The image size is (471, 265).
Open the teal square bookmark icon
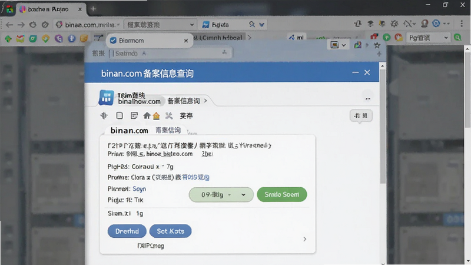click(x=33, y=38)
